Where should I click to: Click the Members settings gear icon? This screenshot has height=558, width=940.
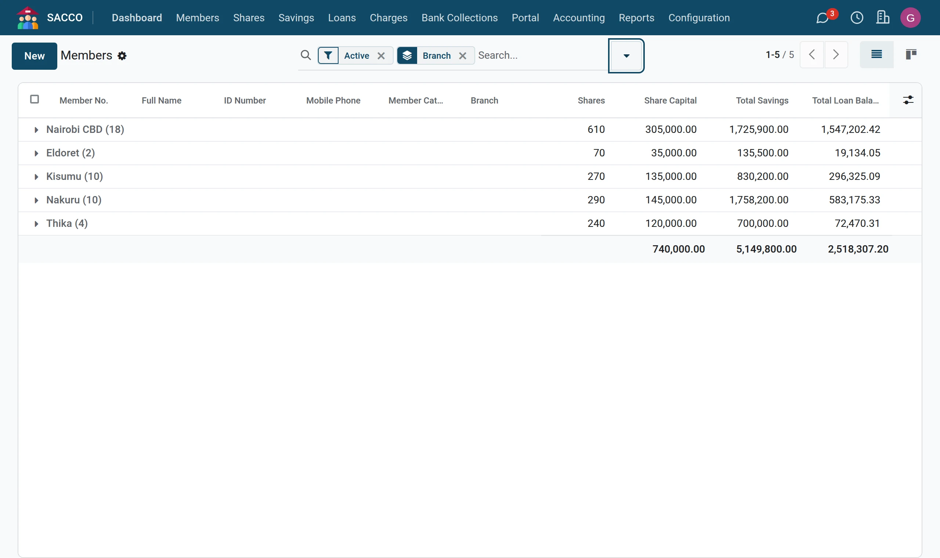[122, 56]
